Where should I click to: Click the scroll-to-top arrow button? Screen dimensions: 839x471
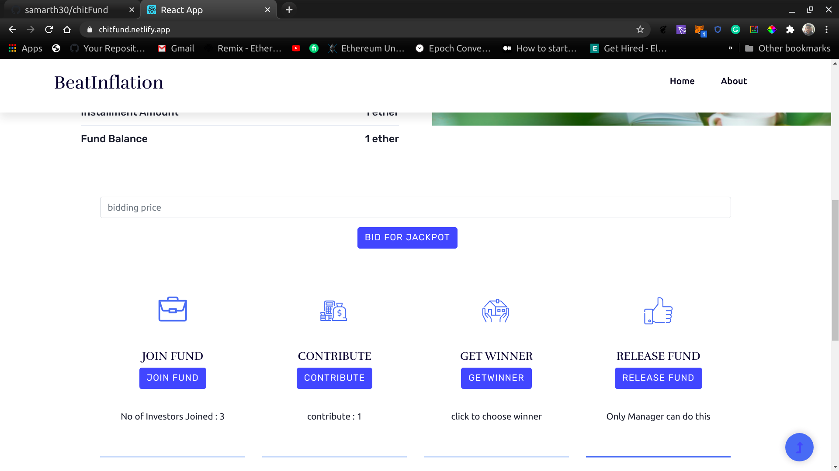(799, 447)
